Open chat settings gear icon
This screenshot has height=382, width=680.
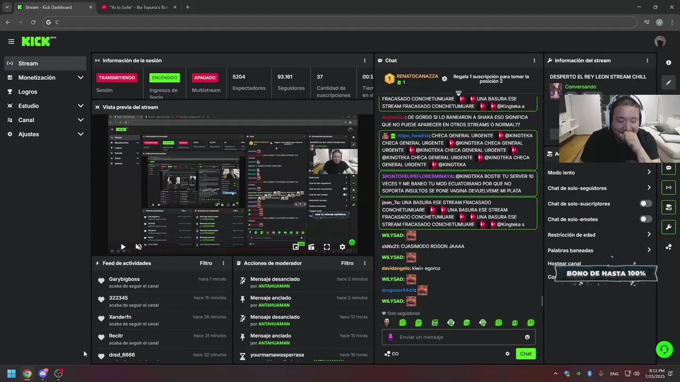pyautogui.click(x=507, y=354)
